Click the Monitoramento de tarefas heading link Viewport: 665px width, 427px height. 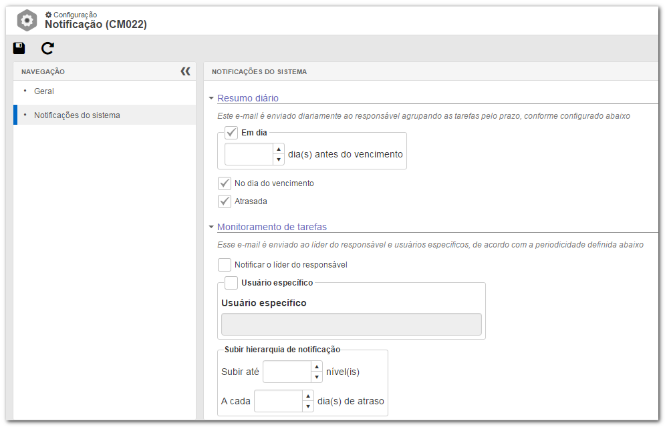point(272,228)
